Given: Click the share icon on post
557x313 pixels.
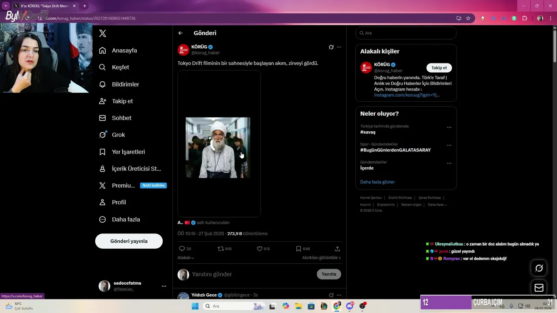Looking at the screenshot, I should [x=337, y=249].
